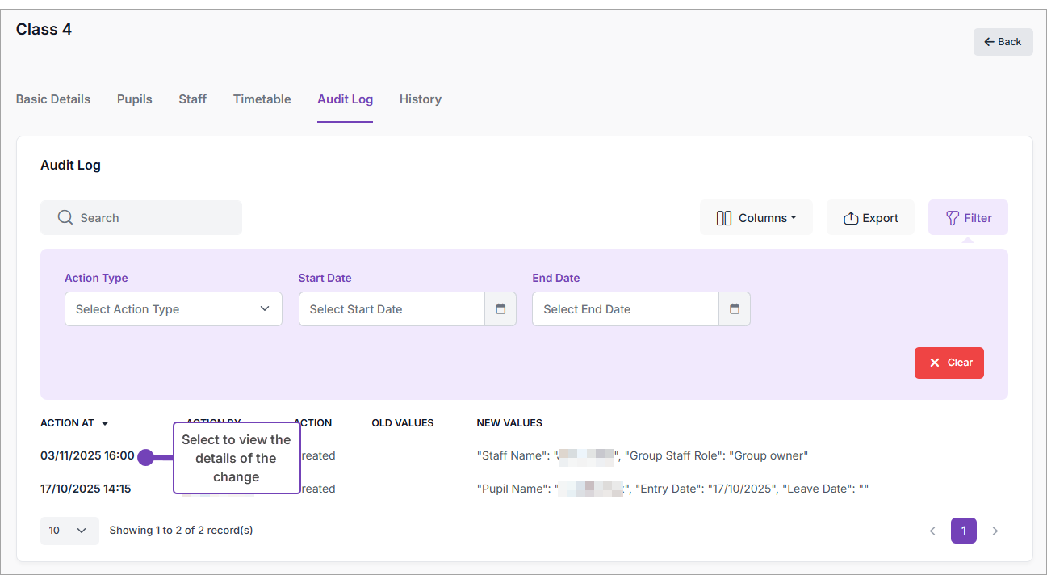
Task: Go to the previous page arrow
Action: [x=932, y=531]
